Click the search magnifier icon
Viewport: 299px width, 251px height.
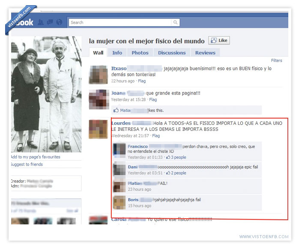175,23
